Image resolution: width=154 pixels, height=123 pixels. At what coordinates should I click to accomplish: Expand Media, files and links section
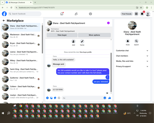coord(132,61)
